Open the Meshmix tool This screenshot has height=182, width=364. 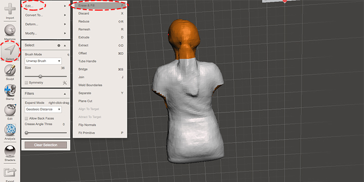(10, 32)
